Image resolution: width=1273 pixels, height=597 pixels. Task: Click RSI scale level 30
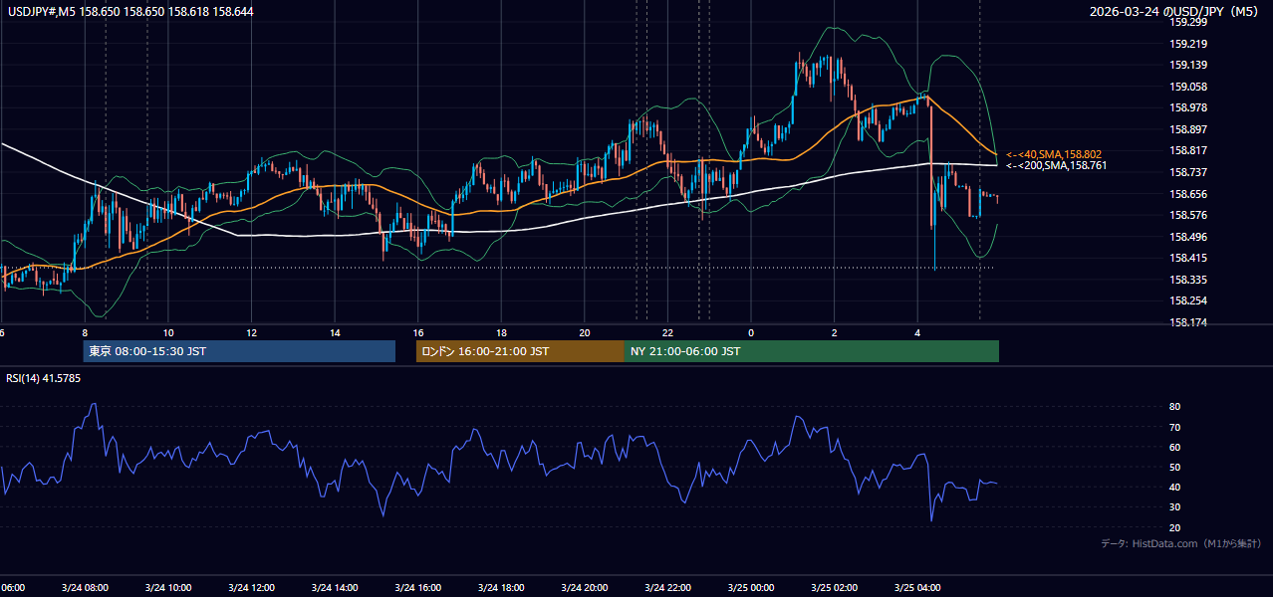[1174, 507]
